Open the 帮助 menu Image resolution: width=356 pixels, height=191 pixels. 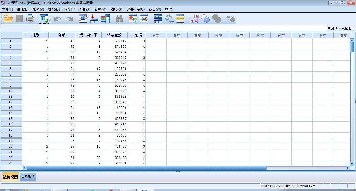point(169,9)
